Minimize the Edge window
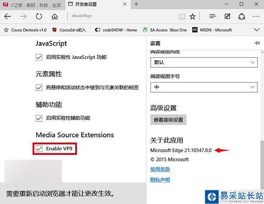The width and height of the screenshot is (264, 204). (226, 4)
